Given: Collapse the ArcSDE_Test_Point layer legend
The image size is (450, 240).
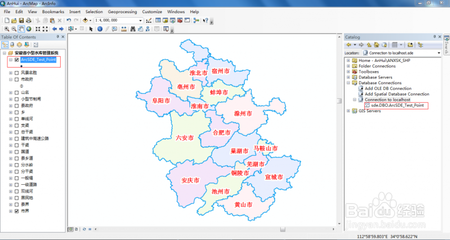Looking at the screenshot, I should pos(11,60).
